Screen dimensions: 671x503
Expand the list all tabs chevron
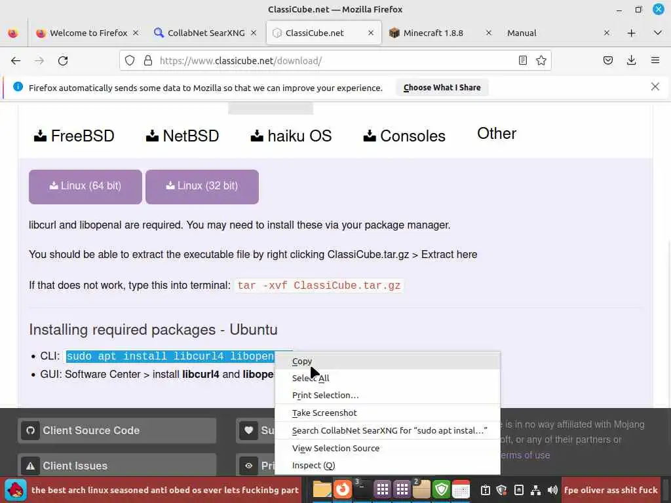pos(657,33)
